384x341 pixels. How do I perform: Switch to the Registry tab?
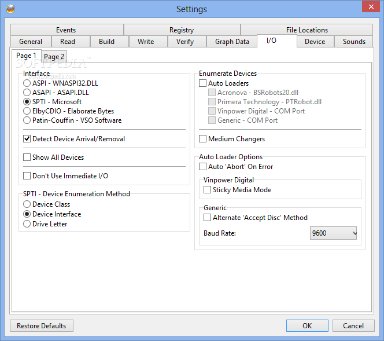(x=182, y=30)
